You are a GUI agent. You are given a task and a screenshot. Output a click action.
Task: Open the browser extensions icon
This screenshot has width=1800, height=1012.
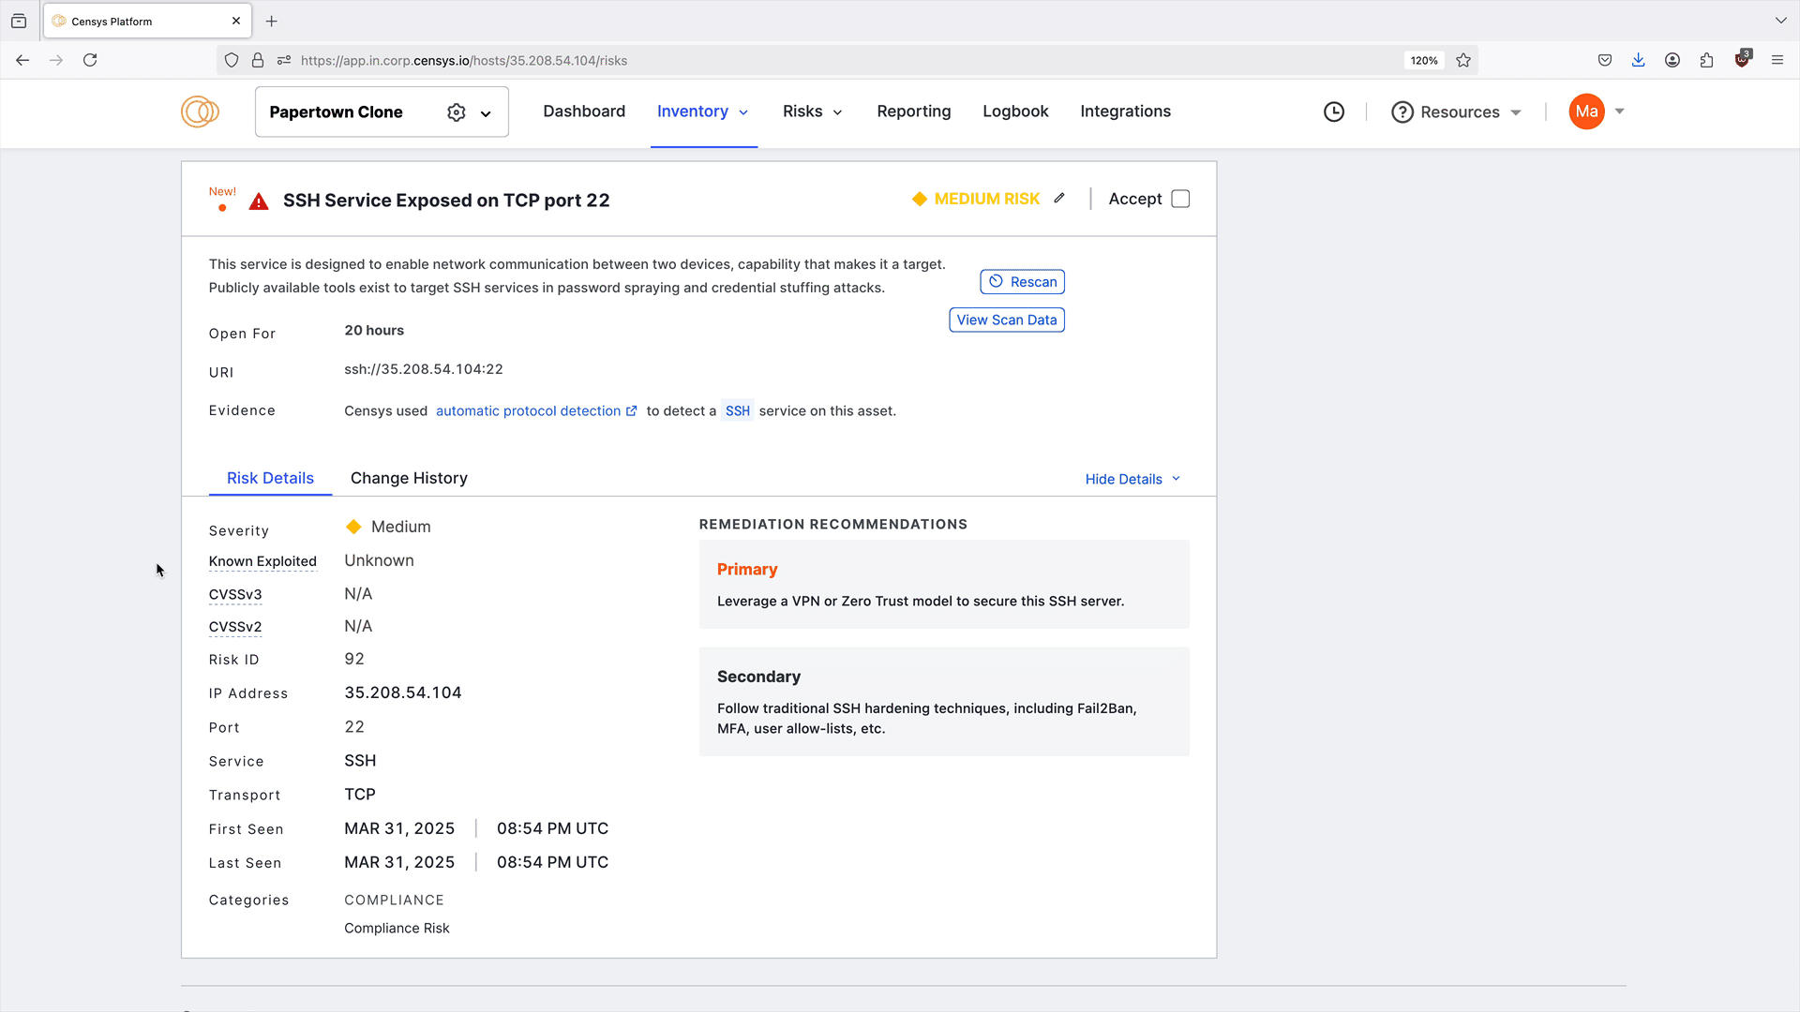coord(1706,61)
